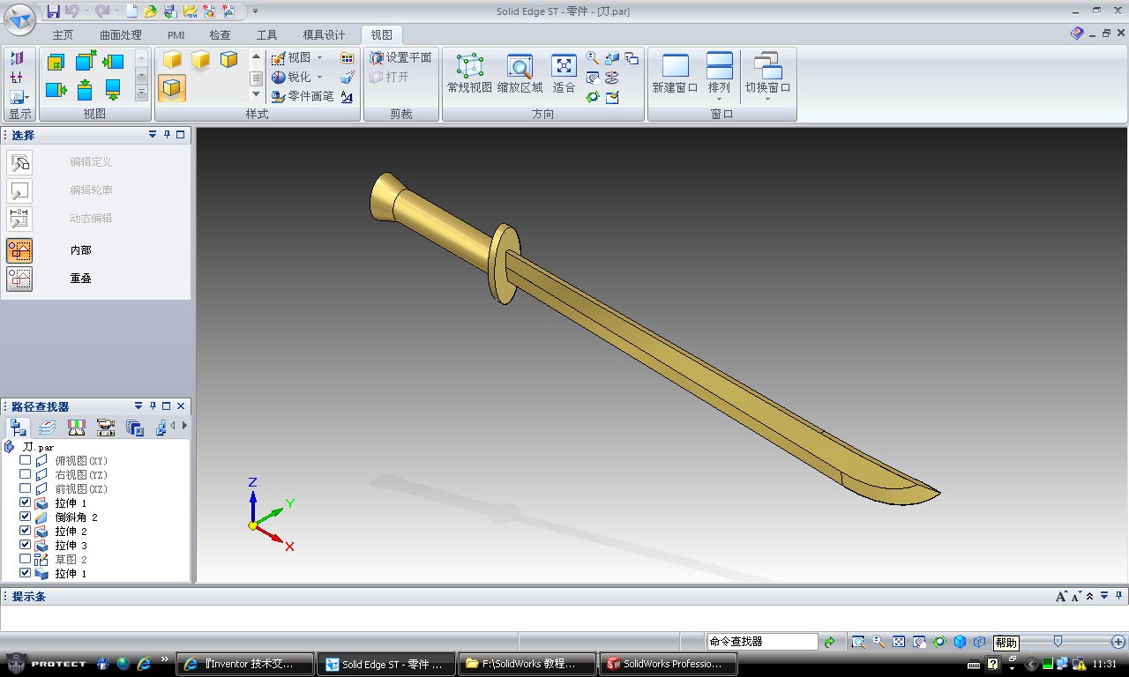Click the green refresh view icon
Screen dimensions: 1129x677
point(593,97)
